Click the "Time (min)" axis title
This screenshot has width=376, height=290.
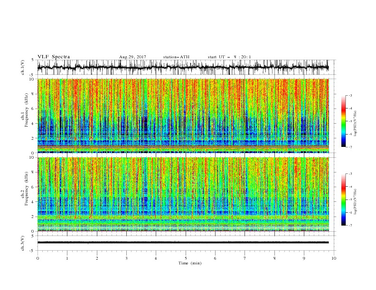tap(190, 263)
